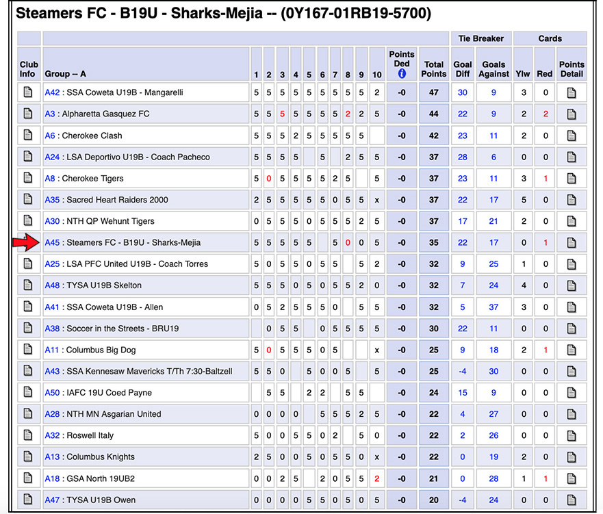
Task: Open club info for IAFC 19U Coed Payne
Action: pos(27,391)
